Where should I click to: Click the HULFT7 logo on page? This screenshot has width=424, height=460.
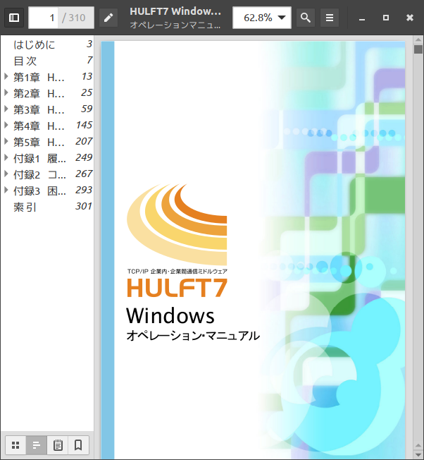point(177,241)
